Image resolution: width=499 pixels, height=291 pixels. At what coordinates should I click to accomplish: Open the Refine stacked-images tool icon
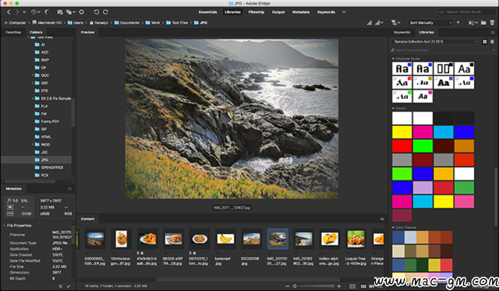(x=69, y=12)
